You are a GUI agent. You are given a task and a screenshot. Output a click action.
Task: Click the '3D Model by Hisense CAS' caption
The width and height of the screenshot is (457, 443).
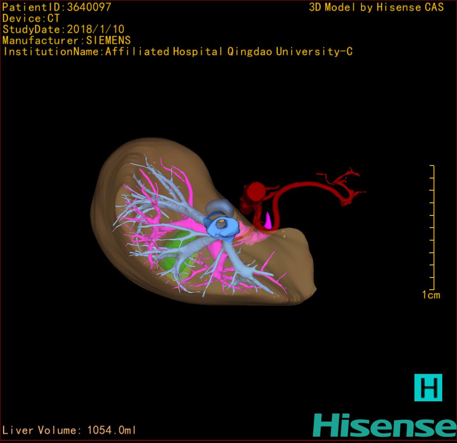point(376,7)
